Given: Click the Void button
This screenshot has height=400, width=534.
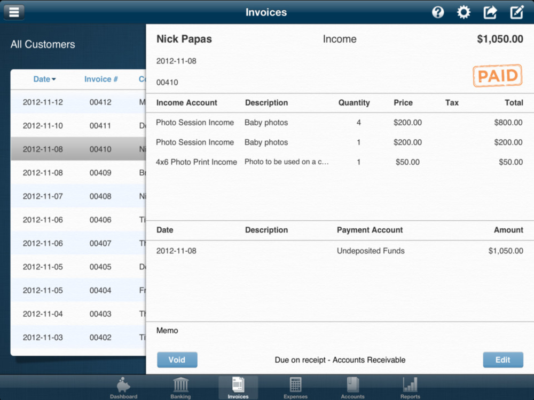Looking at the screenshot, I should pyautogui.click(x=177, y=360).
